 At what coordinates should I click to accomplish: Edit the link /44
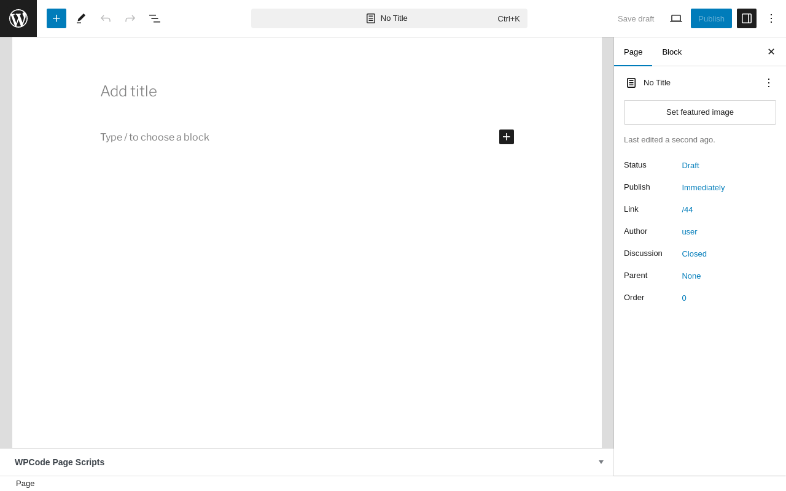point(687,209)
